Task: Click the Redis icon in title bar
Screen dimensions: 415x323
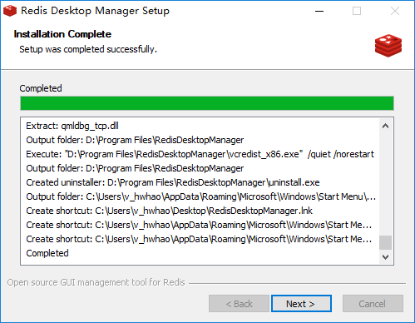Action: coord(10,11)
